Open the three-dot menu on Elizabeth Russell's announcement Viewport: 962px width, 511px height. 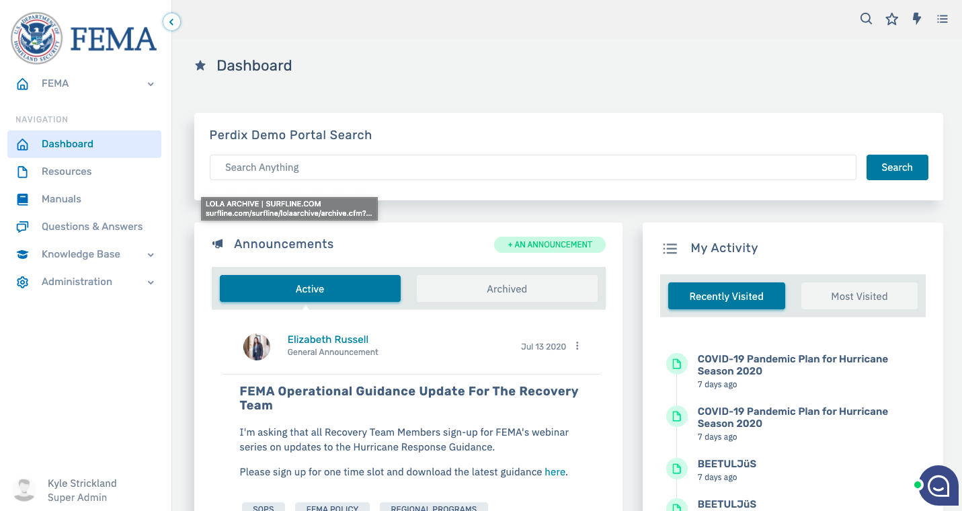pos(577,346)
